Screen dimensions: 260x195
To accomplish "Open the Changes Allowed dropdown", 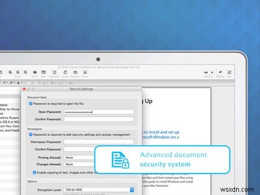I will [x=79, y=164].
